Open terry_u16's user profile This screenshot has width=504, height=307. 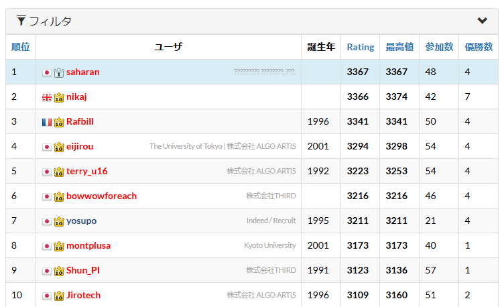pyautogui.click(x=86, y=171)
